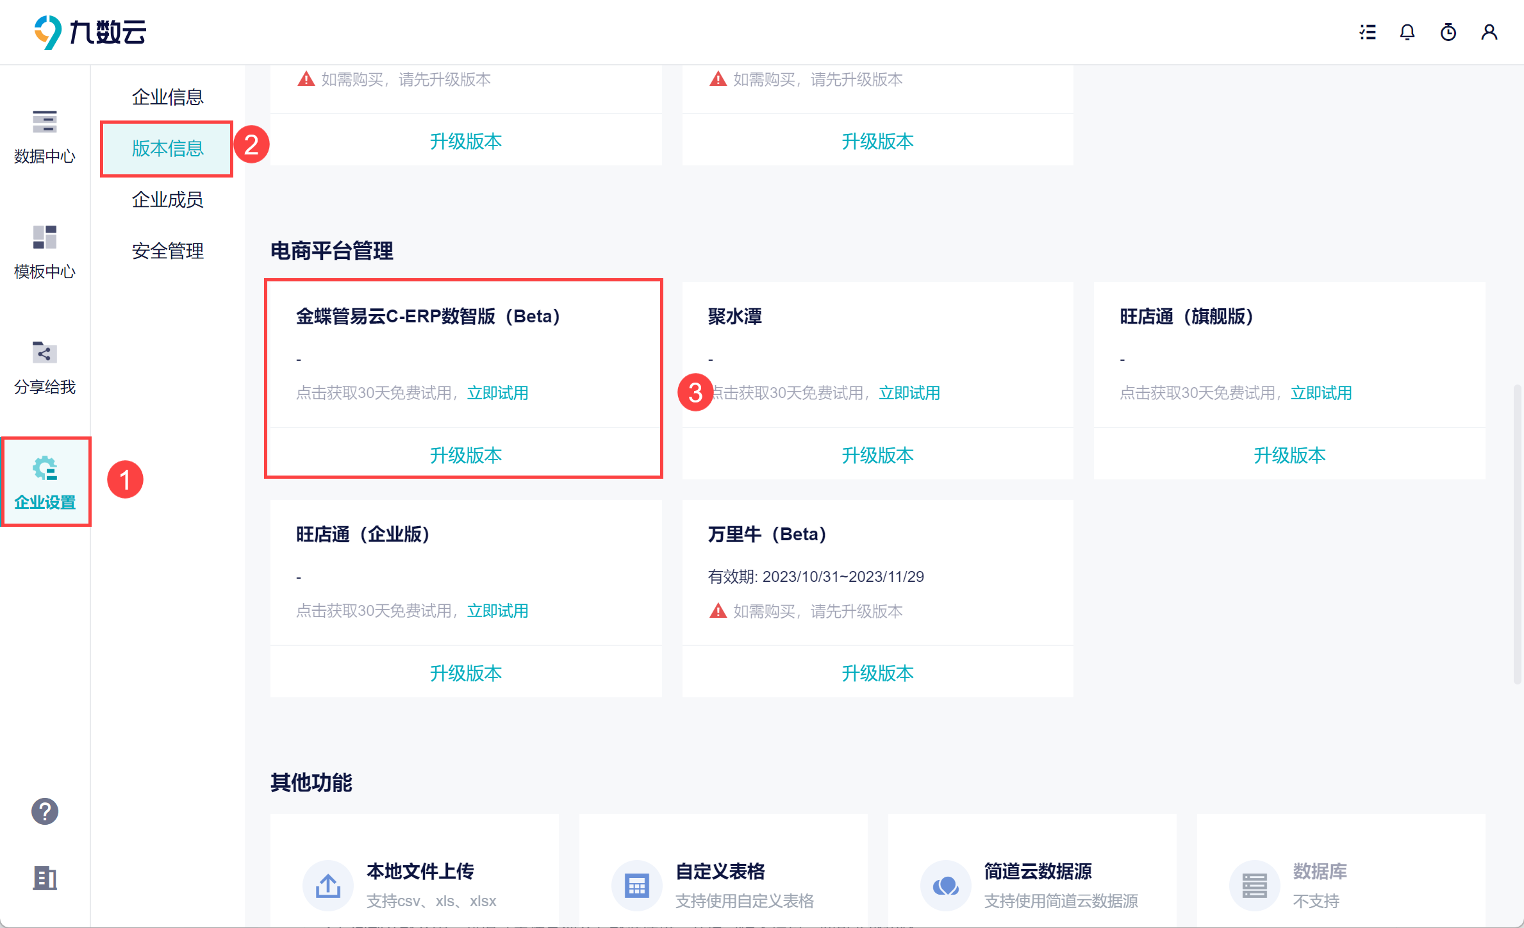Switch to 企业信息 menu item

pos(167,97)
